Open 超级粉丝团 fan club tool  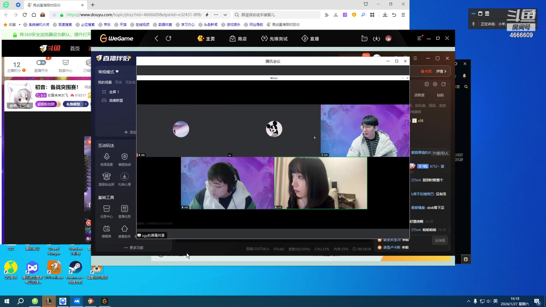106,177
